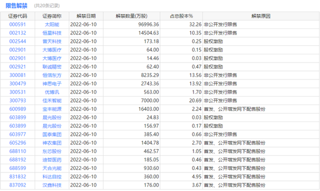Open stock code 688192 link

click(x=17, y=160)
